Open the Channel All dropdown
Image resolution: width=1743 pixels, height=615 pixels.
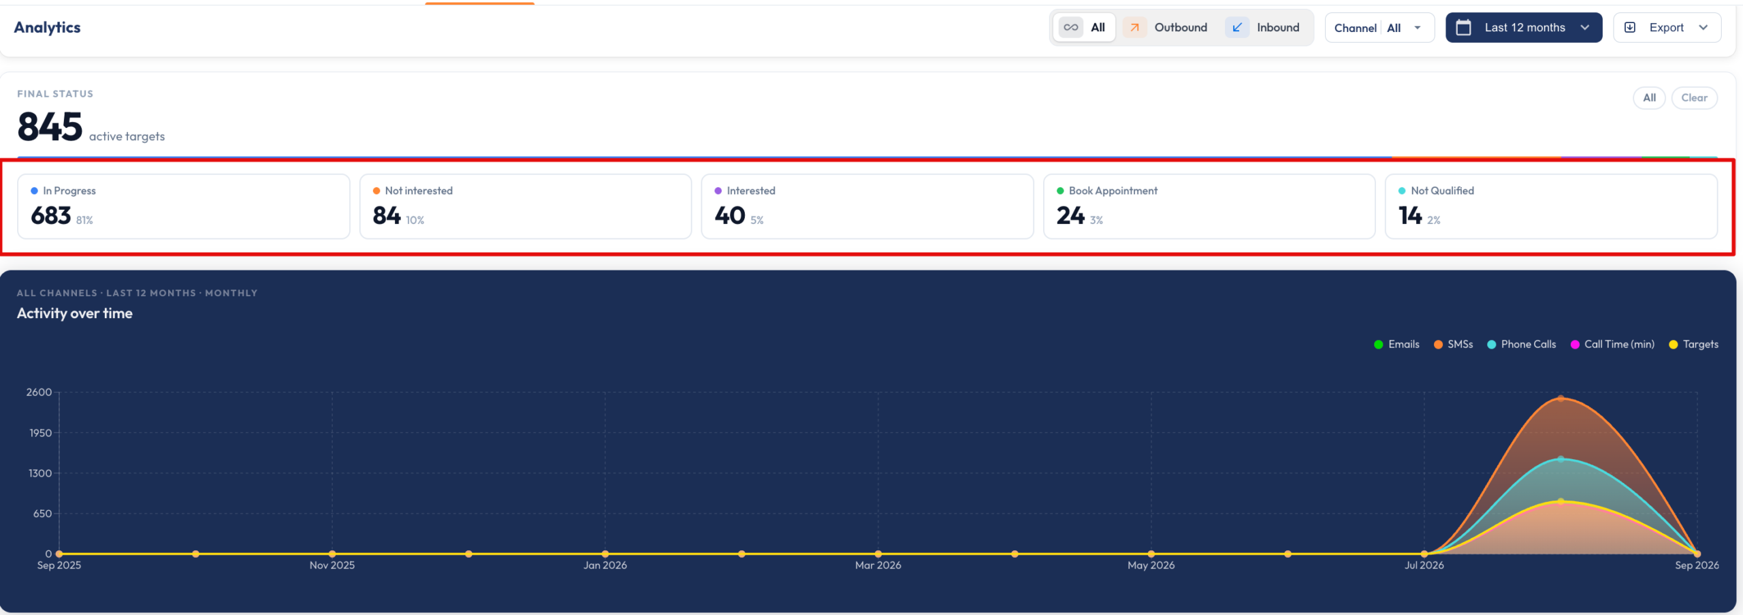click(1379, 27)
